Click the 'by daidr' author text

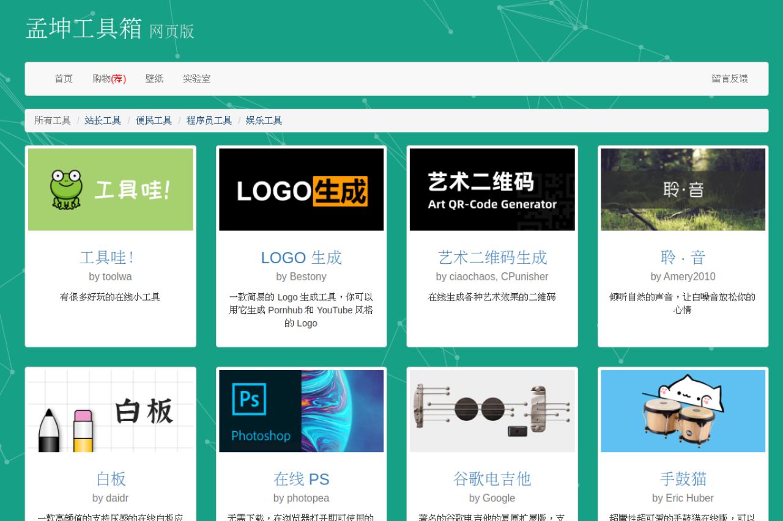coord(111,498)
